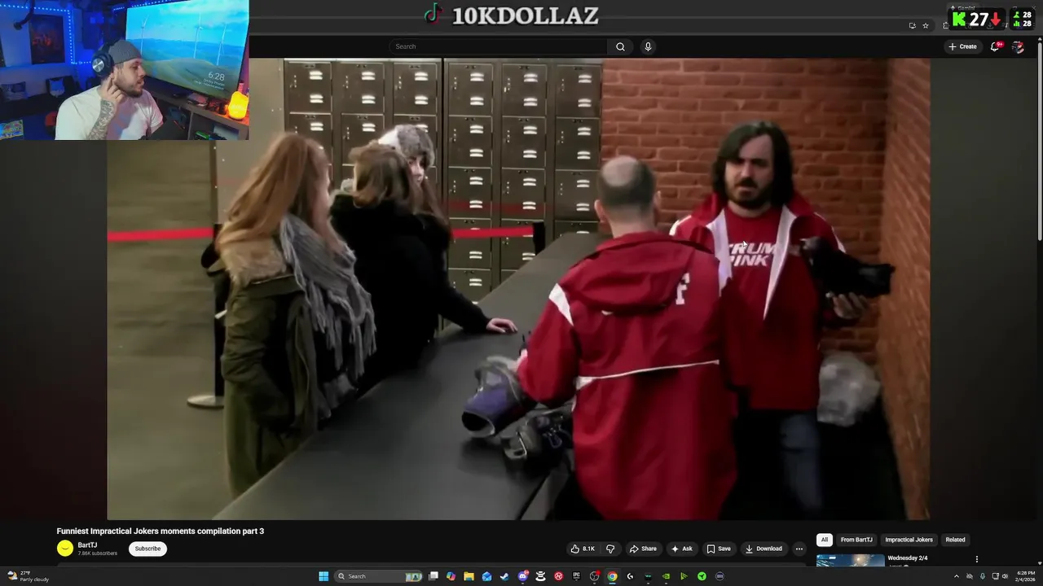This screenshot has width=1043, height=586.
Task: Open the clock and date in taskbar
Action: coord(1025,576)
